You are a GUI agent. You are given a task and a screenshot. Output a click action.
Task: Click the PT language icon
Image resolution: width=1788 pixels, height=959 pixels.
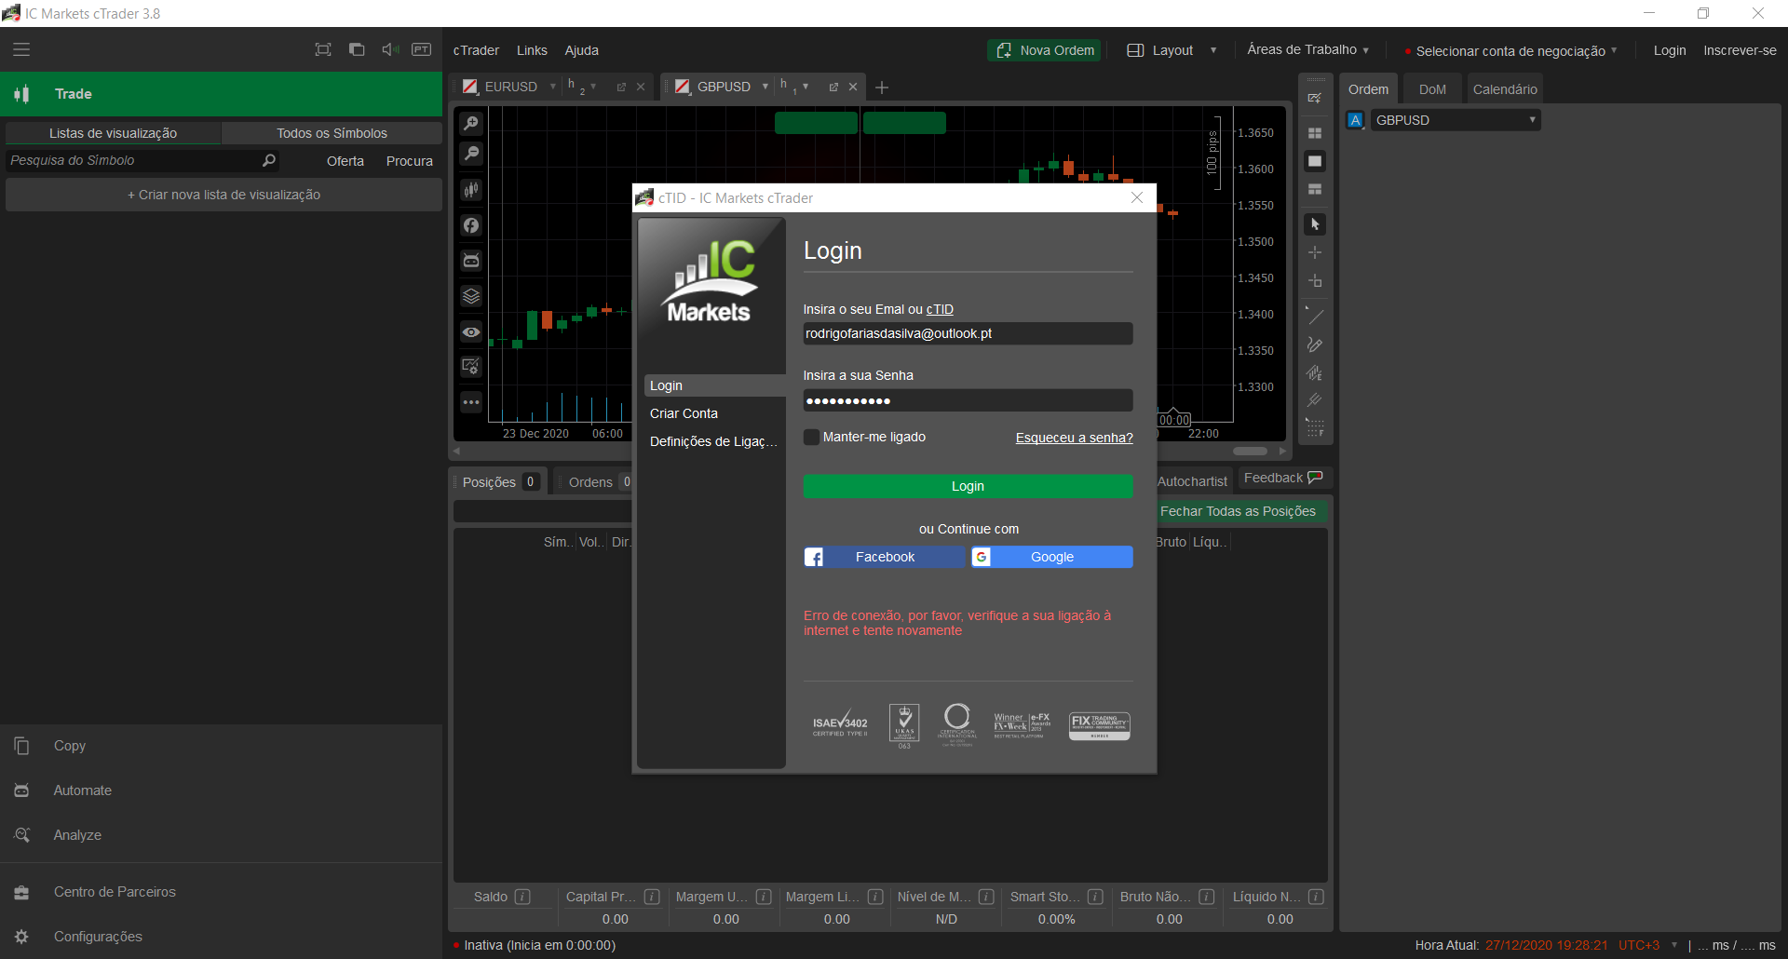[422, 49]
